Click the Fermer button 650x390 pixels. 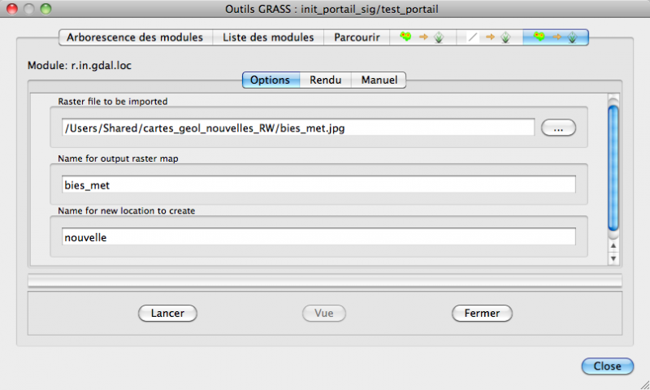click(481, 313)
